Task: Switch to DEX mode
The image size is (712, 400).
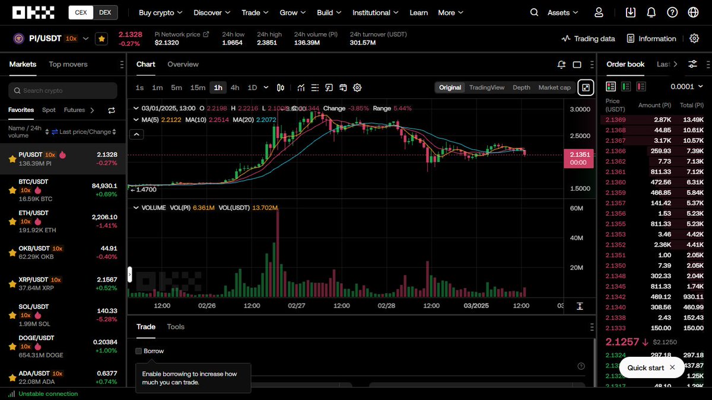Action: click(105, 12)
